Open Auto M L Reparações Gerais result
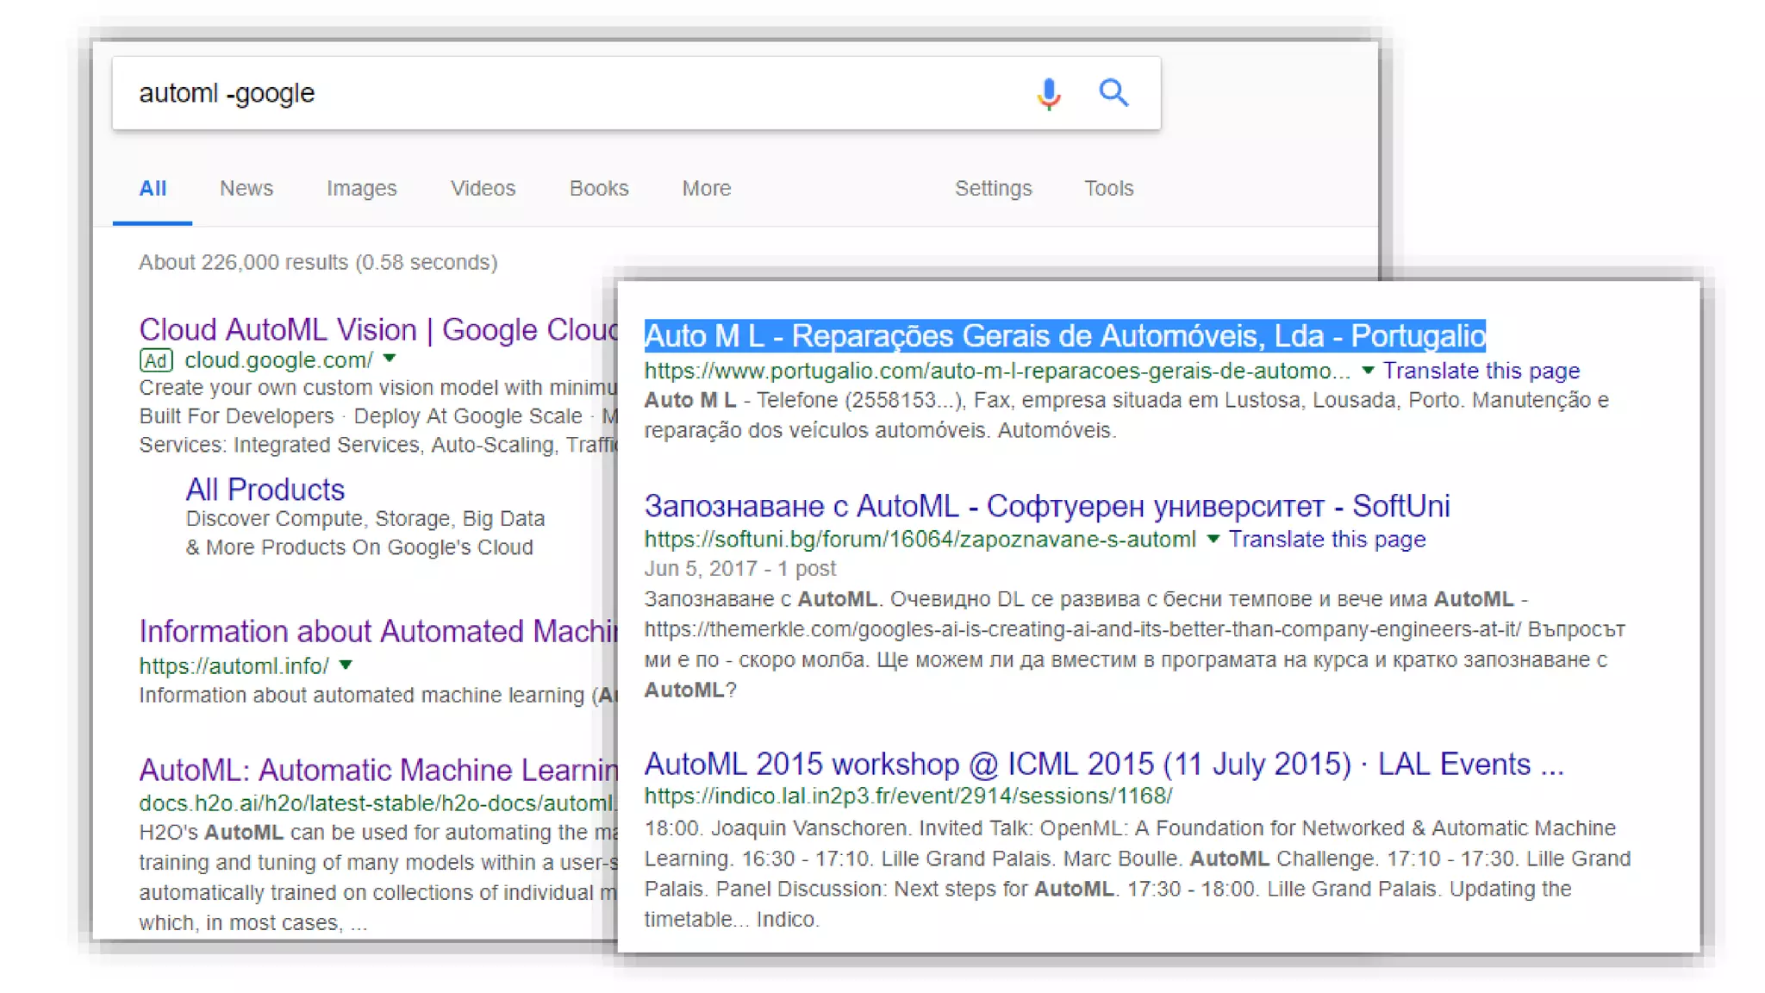 pos(1064,335)
